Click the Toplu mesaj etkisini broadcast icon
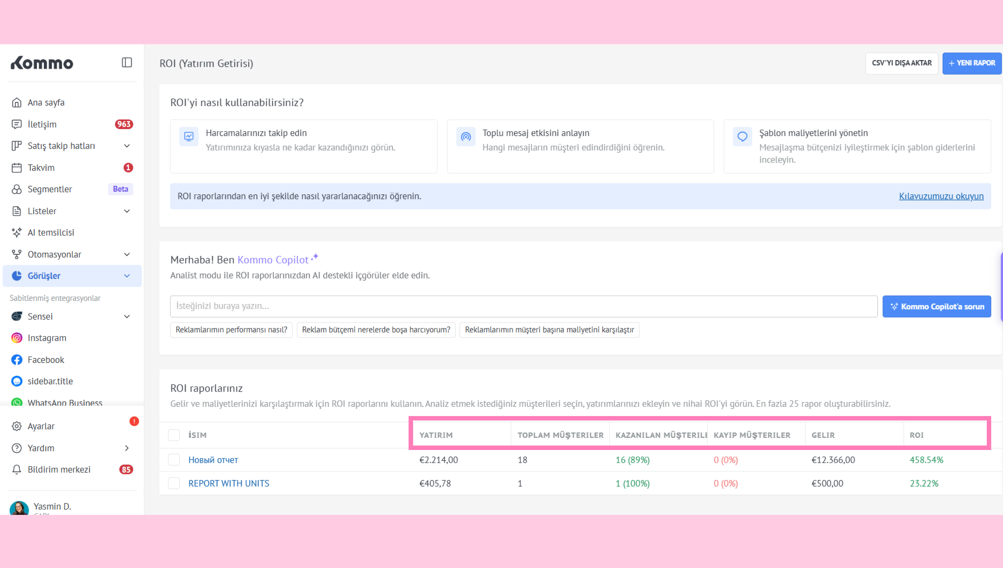The height and width of the screenshot is (568, 1003). point(466,136)
